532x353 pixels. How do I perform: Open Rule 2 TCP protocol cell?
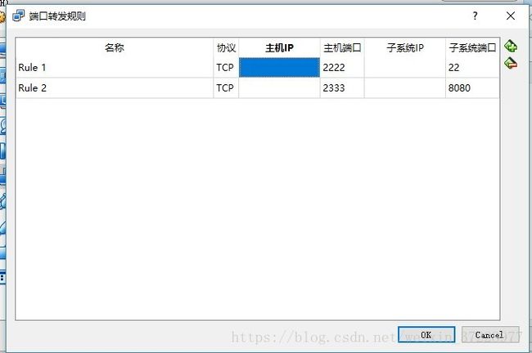point(226,88)
